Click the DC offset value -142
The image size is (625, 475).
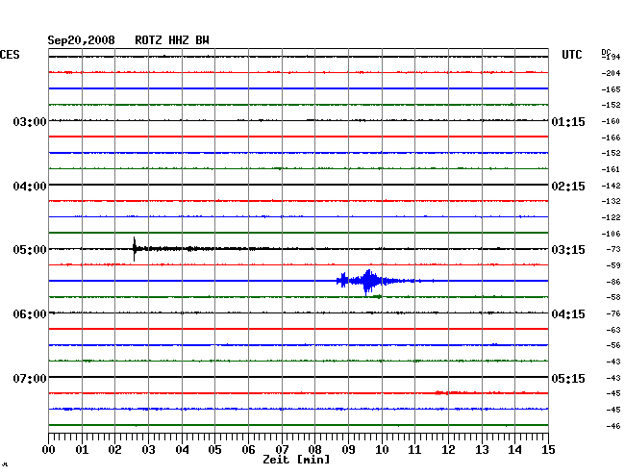pyautogui.click(x=611, y=186)
